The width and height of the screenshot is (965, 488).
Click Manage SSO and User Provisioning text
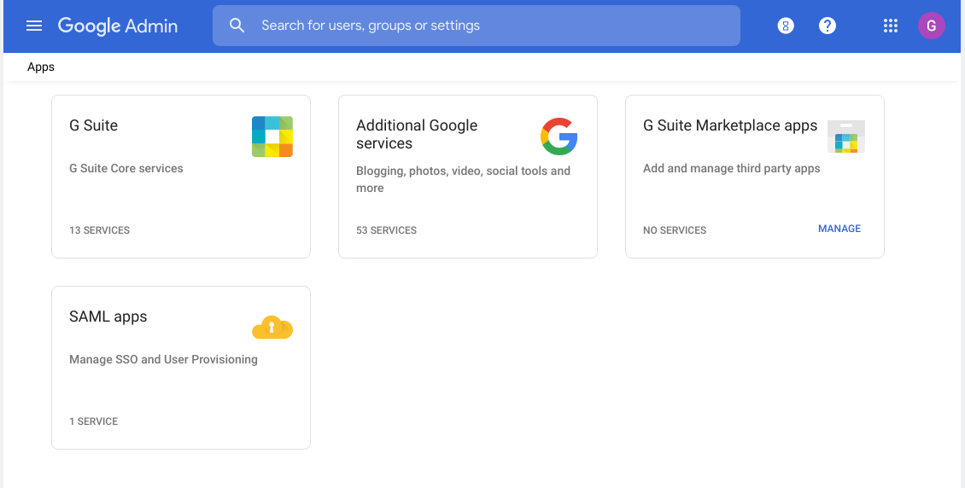[163, 359]
